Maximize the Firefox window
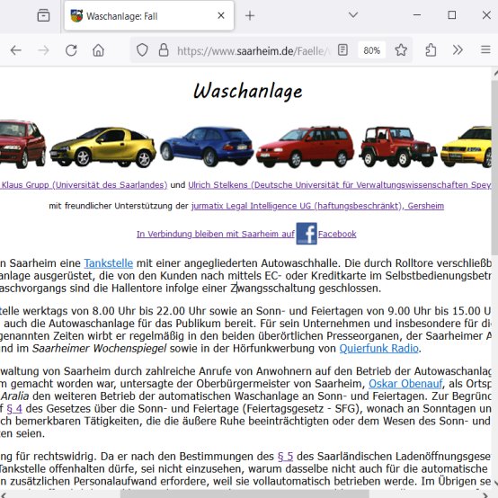This screenshot has height=498, width=498. point(451,15)
